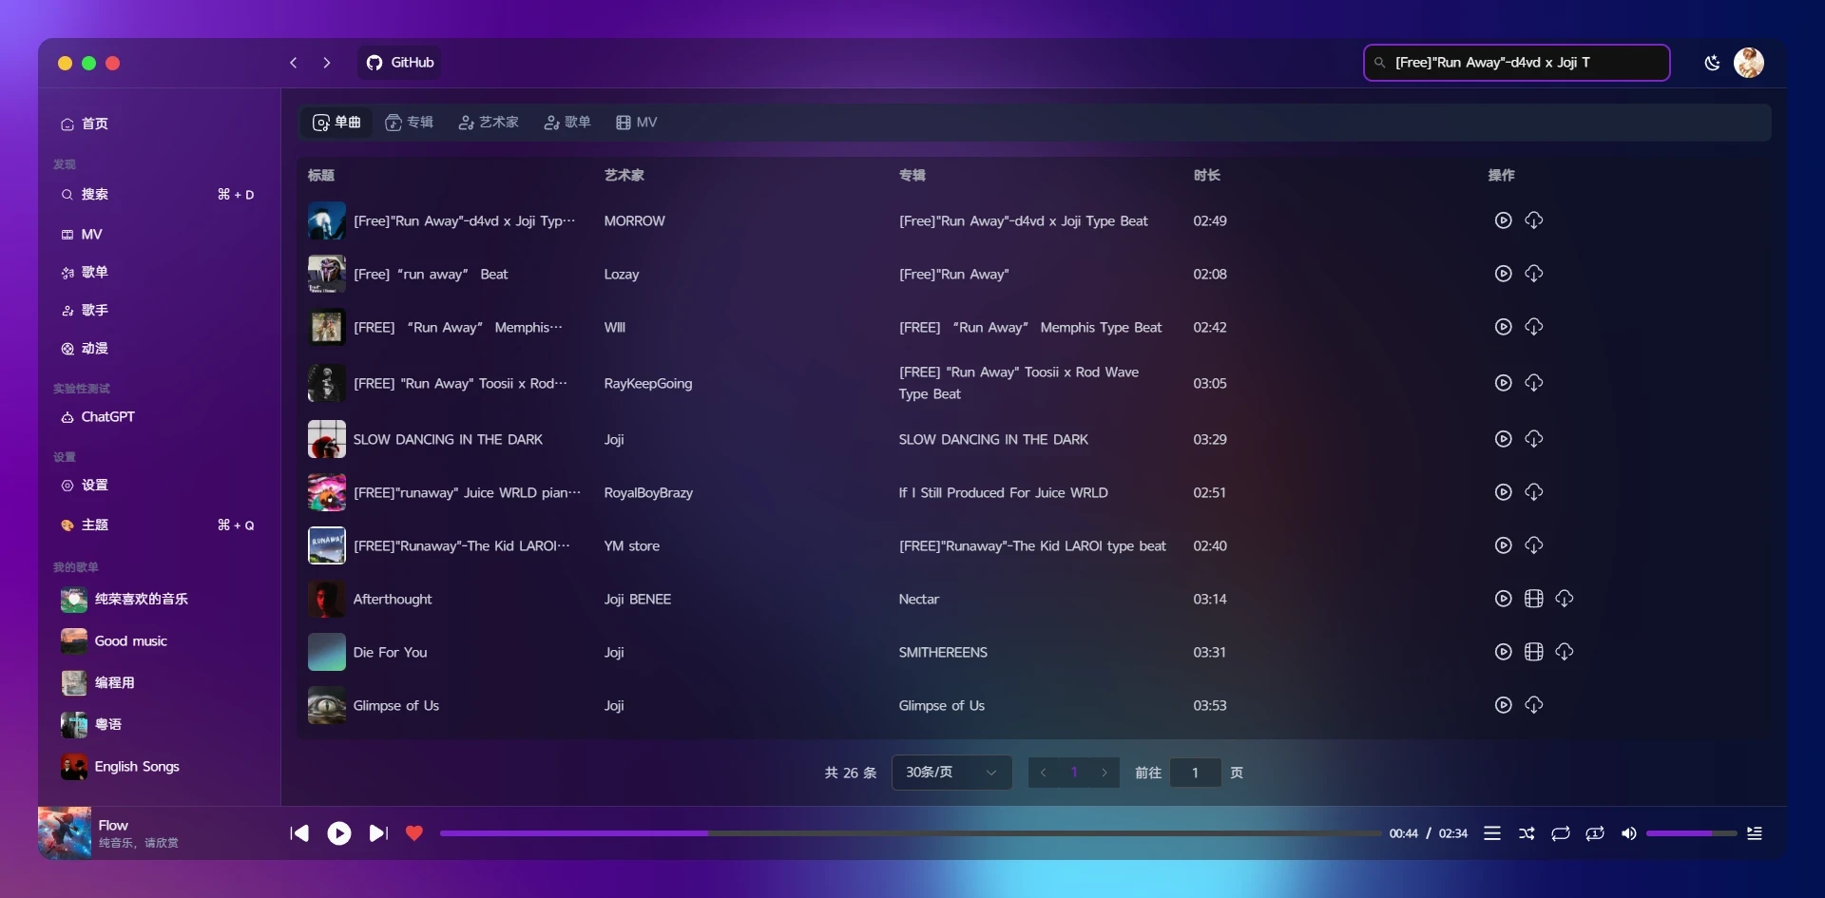
Task: Open the lyrics list icon in the player bar
Action: [x=1492, y=833]
